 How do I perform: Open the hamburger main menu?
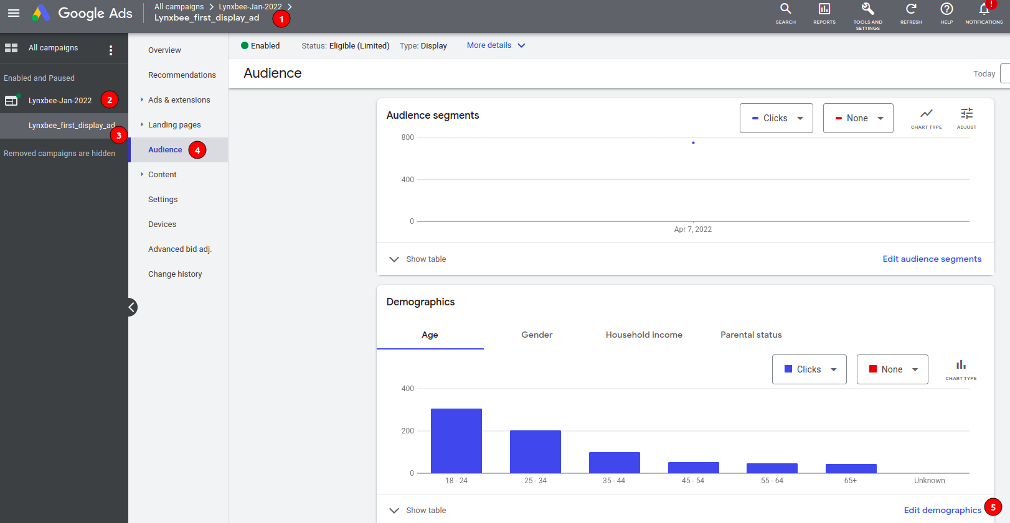pyautogui.click(x=14, y=13)
